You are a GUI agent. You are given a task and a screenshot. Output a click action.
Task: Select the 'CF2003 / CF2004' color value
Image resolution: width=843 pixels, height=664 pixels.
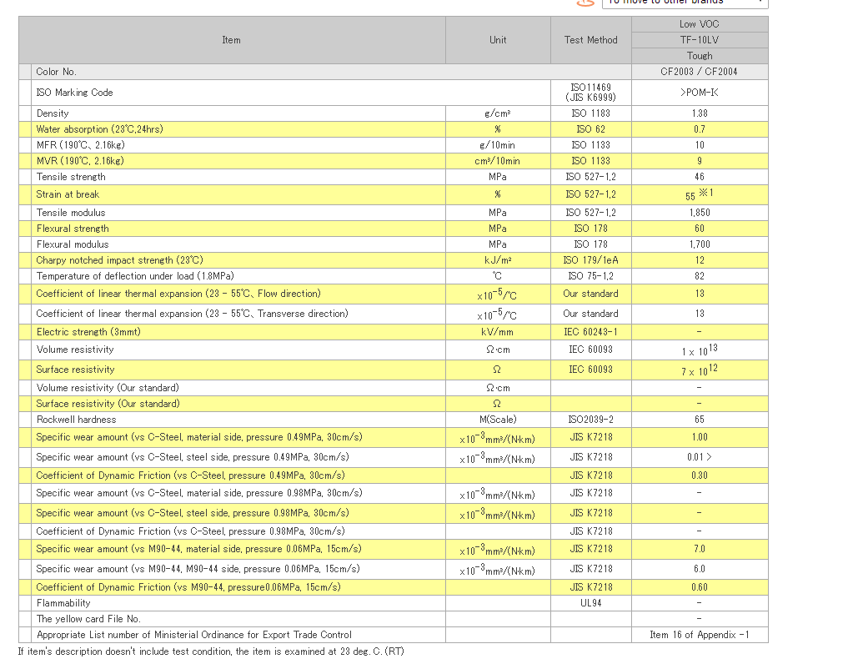click(x=700, y=72)
